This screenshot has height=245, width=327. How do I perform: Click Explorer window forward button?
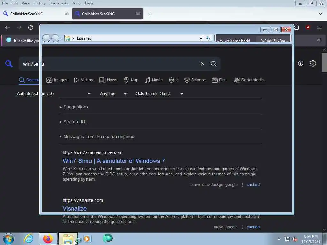coord(55,38)
